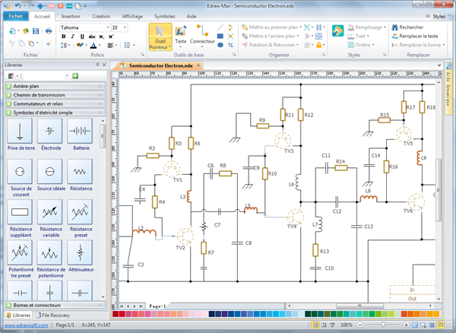Zoom out with the minus button

[x=359, y=325]
